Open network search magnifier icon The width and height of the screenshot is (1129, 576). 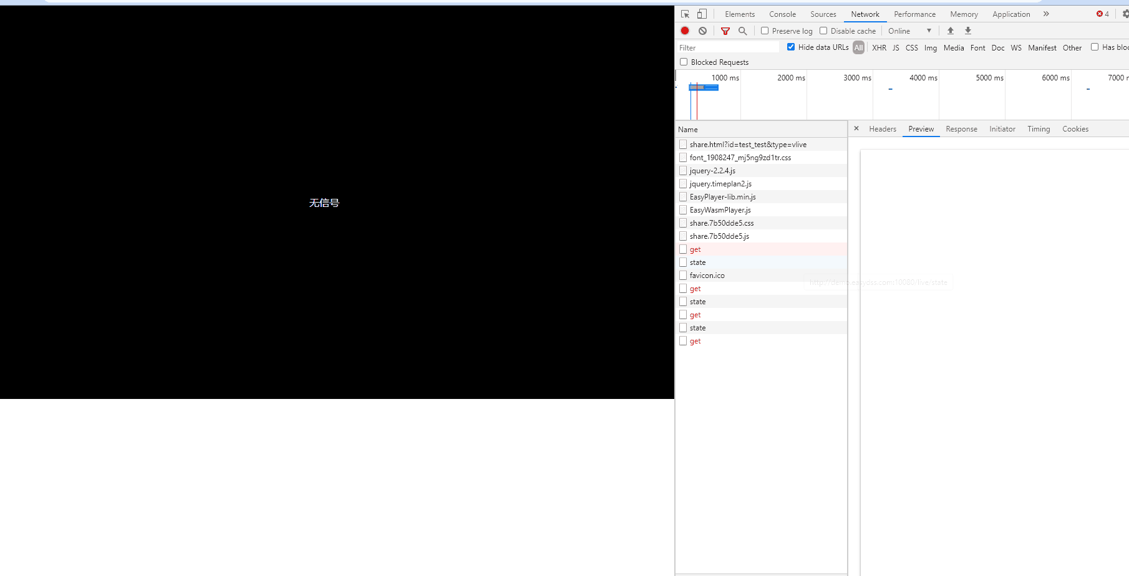pyautogui.click(x=742, y=31)
